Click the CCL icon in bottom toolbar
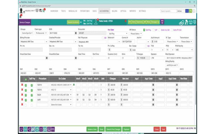215x134 pixels. [x=53, y=129]
